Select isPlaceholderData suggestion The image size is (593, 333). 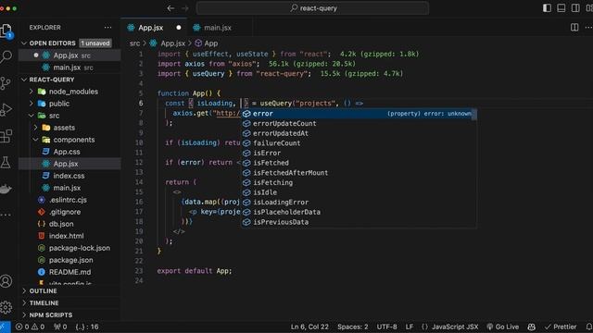point(359,212)
